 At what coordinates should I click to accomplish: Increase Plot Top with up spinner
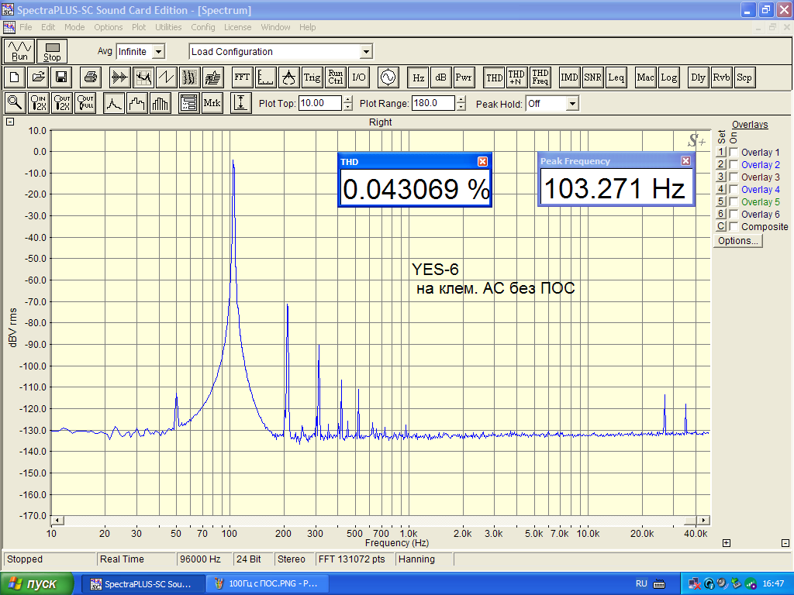tap(347, 100)
